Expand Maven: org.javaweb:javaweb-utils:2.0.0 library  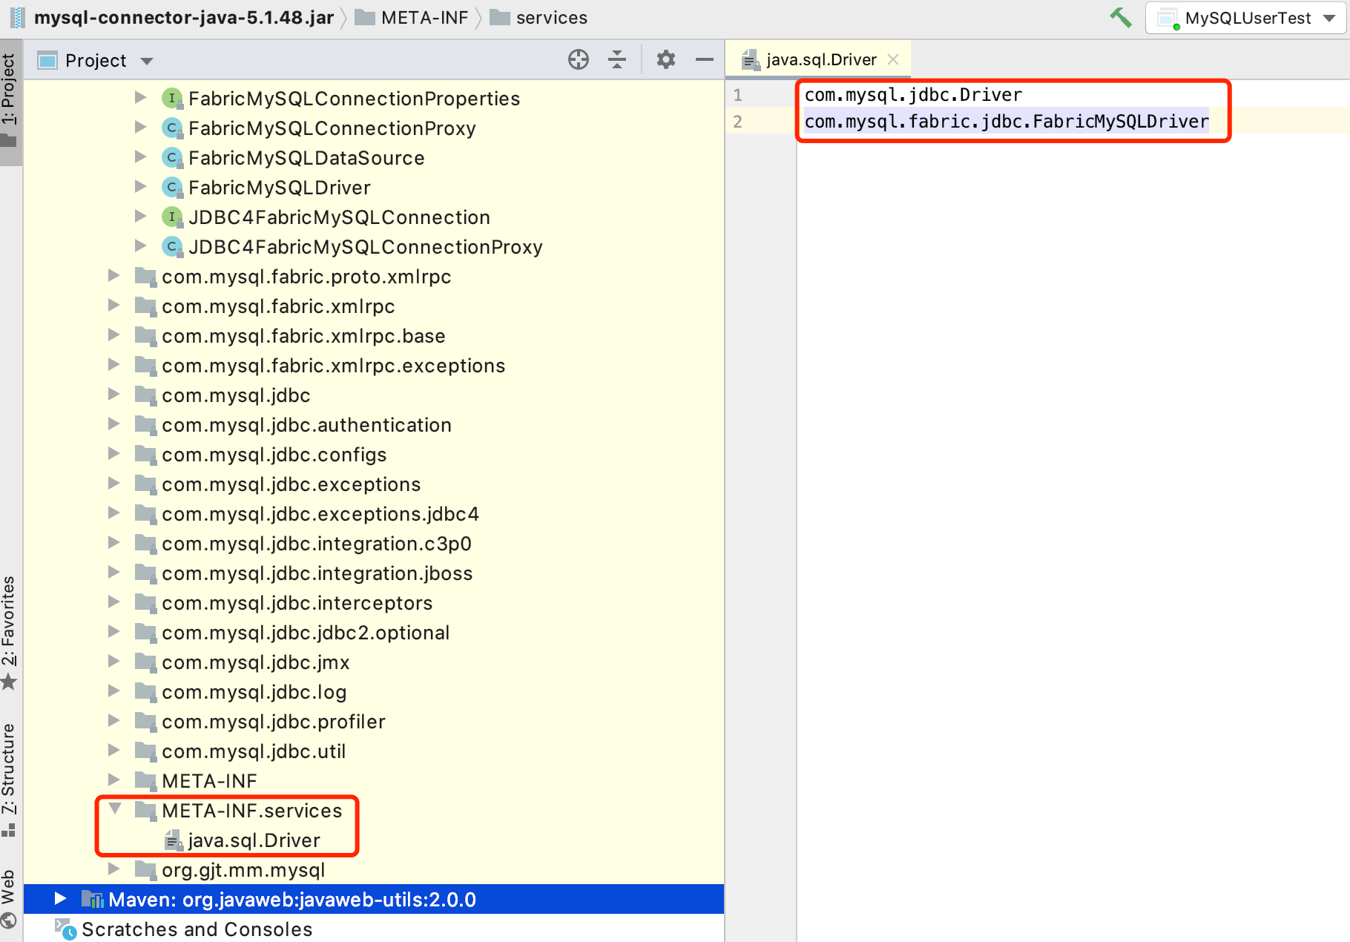60,899
